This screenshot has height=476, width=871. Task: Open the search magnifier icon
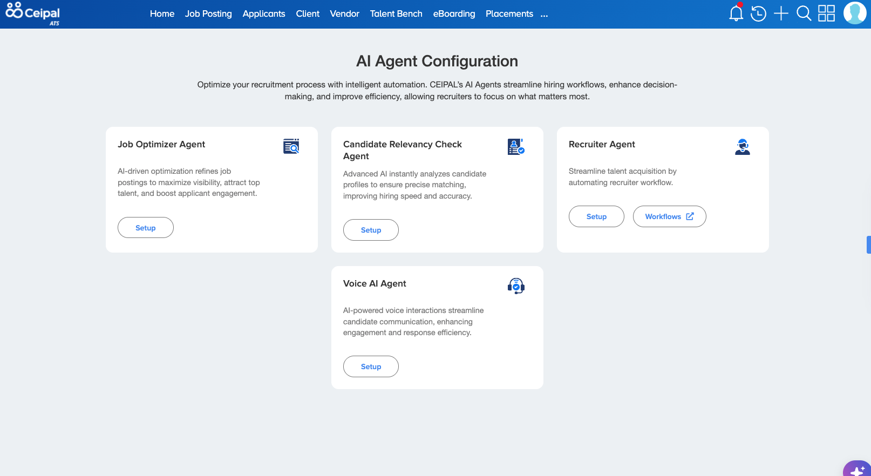804,13
